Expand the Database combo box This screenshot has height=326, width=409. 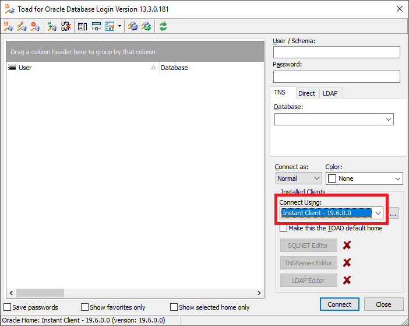389,120
